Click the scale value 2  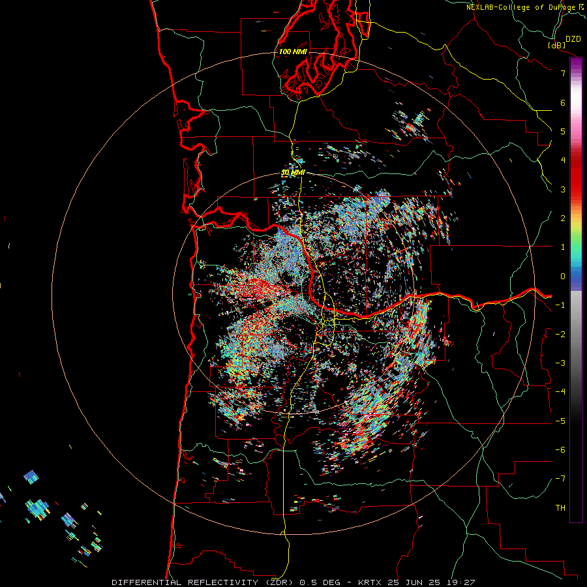coord(563,218)
